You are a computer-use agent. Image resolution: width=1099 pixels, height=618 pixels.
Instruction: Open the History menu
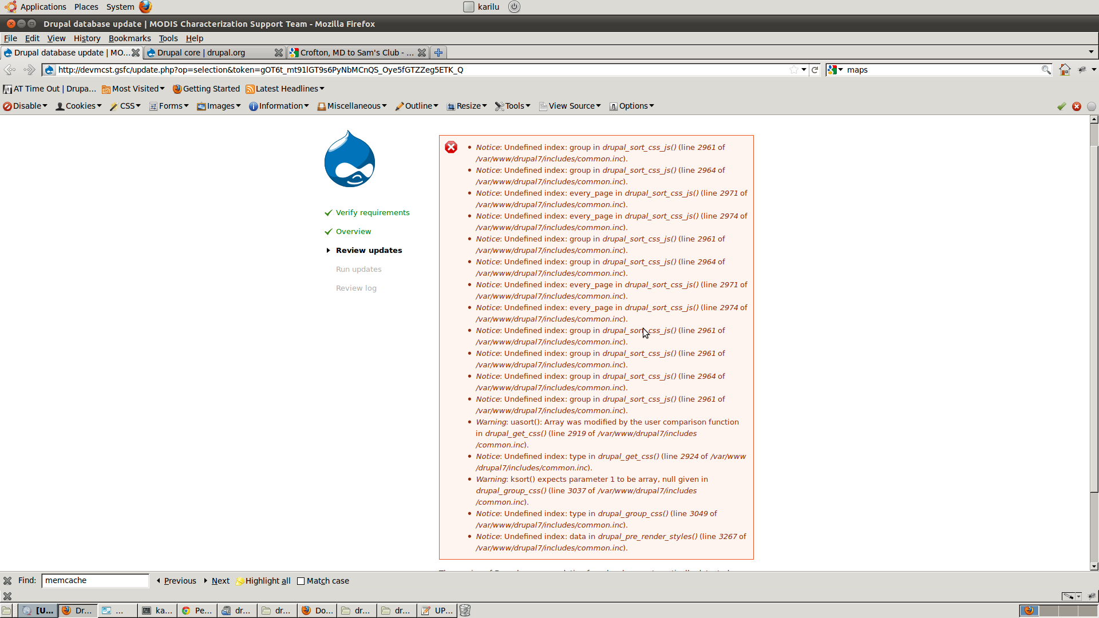87,38
